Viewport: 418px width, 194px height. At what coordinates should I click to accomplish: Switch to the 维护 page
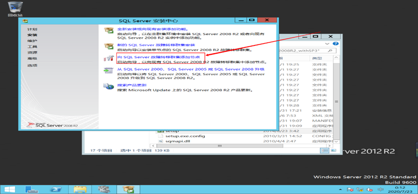[32, 41]
